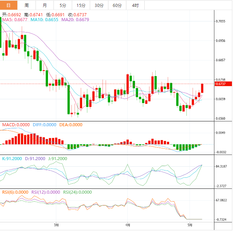Click the 0.7055 price axis label
The height and width of the screenshot is (231, 233).
coord(221,21)
